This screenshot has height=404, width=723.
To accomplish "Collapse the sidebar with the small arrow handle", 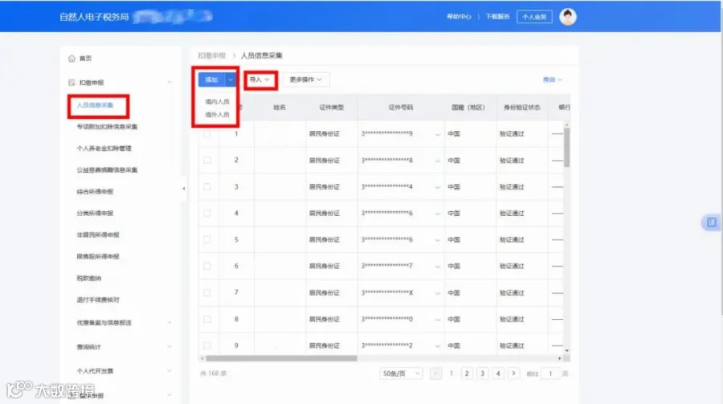I will 183,188.
